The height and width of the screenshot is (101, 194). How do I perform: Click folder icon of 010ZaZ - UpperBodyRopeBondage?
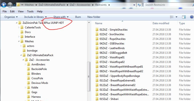click(97, 76)
